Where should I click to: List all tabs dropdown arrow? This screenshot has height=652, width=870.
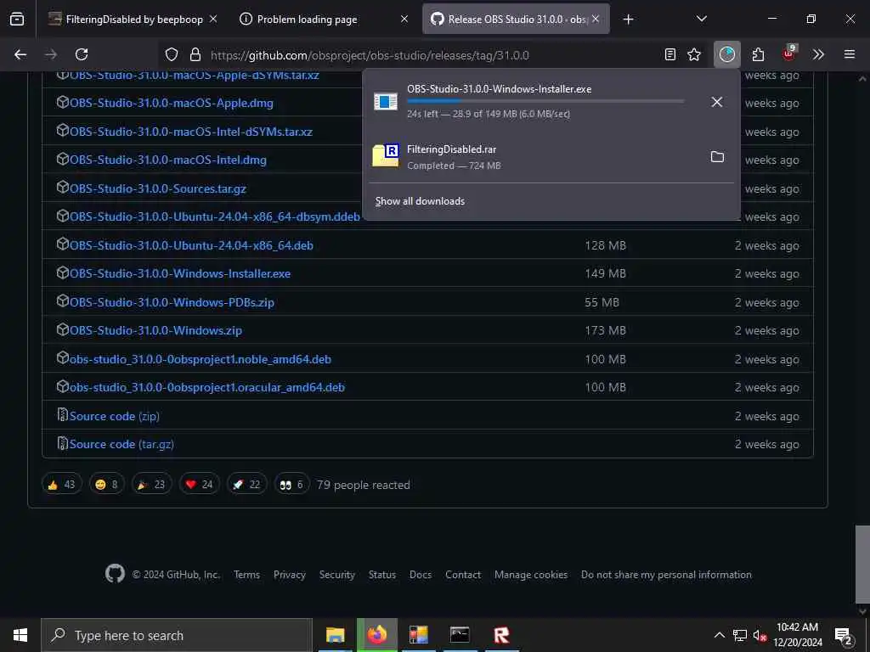click(x=701, y=19)
